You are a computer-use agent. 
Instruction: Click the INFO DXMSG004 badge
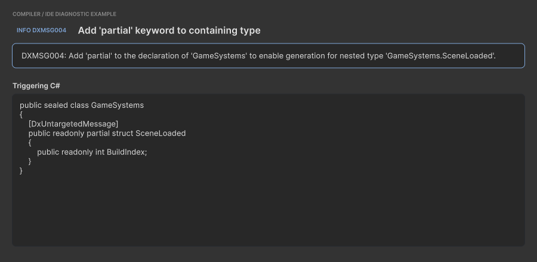point(41,30)
